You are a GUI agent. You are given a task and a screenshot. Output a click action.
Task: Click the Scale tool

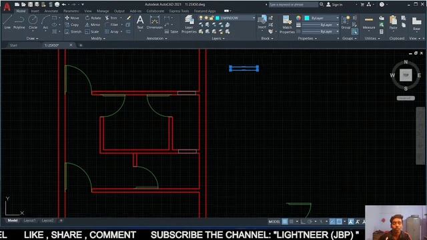tap(92, 31)
